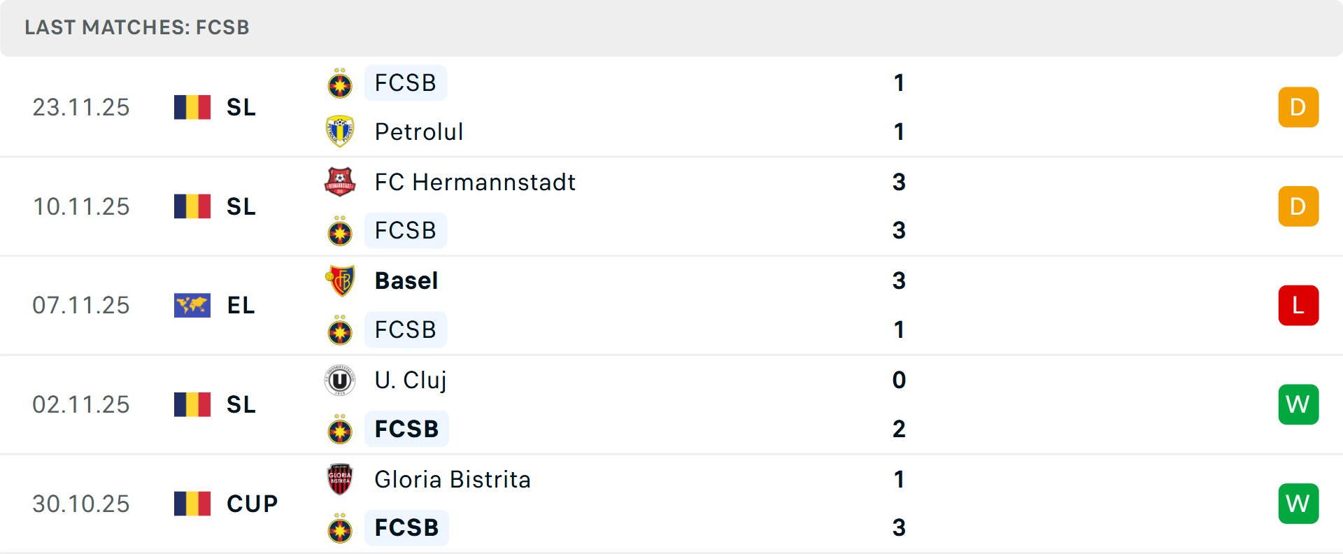Image resolution: width=1343 pixels, height=554 pixels.
Task: Open the Gloria Bistrita team link
Action: (x=453, y=479)
